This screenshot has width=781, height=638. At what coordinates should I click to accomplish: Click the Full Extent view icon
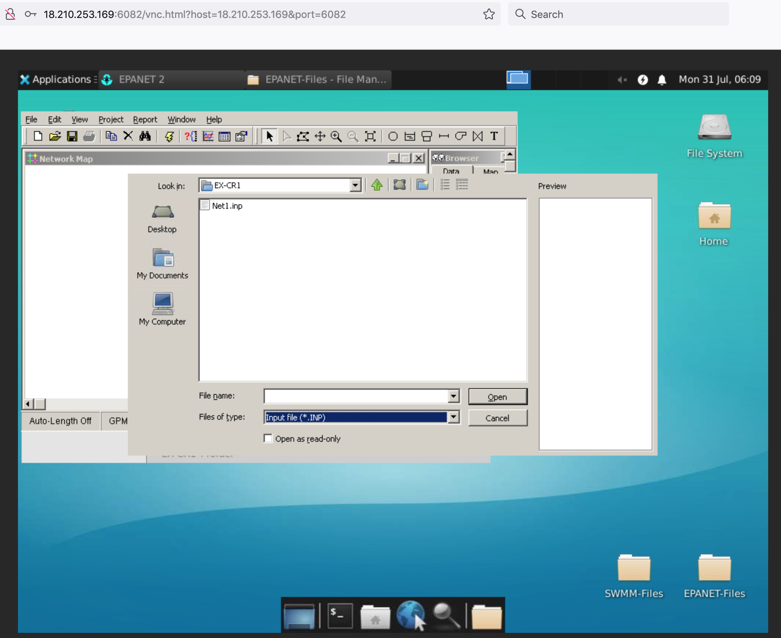(x=370, y=136)
